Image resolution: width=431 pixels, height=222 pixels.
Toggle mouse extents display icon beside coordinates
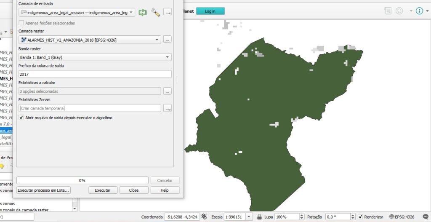click(204, 217)
